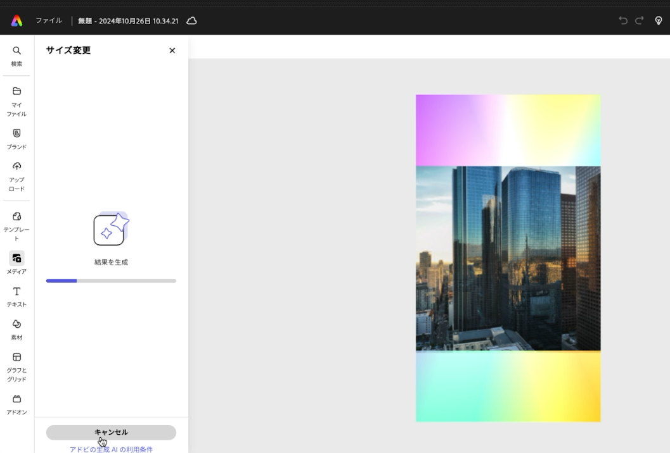
Task: Open the Text (テキスト) tool panel
Action: point(16,296)
